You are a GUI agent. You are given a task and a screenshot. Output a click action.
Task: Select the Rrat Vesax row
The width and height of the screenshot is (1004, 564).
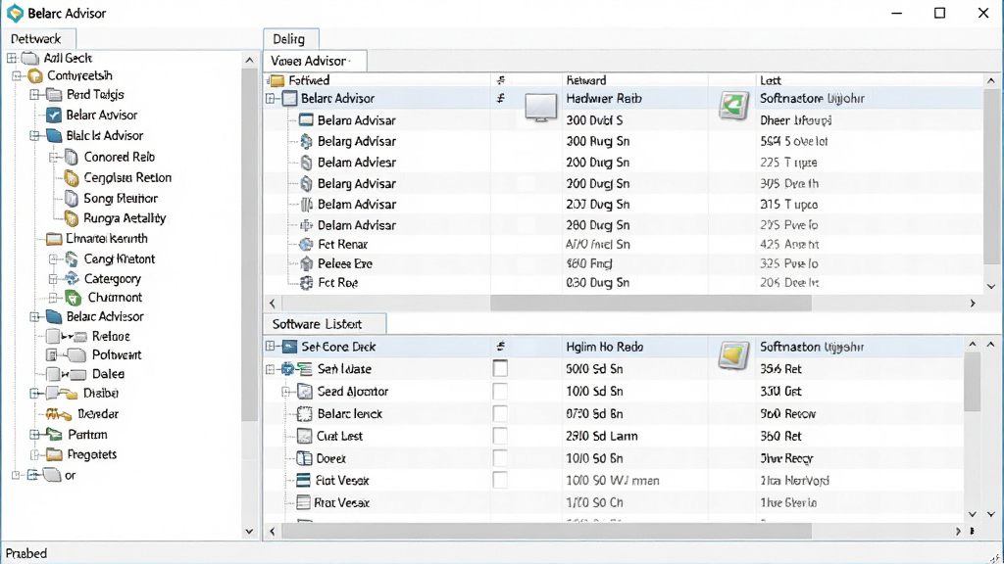[x=614, y=502]
